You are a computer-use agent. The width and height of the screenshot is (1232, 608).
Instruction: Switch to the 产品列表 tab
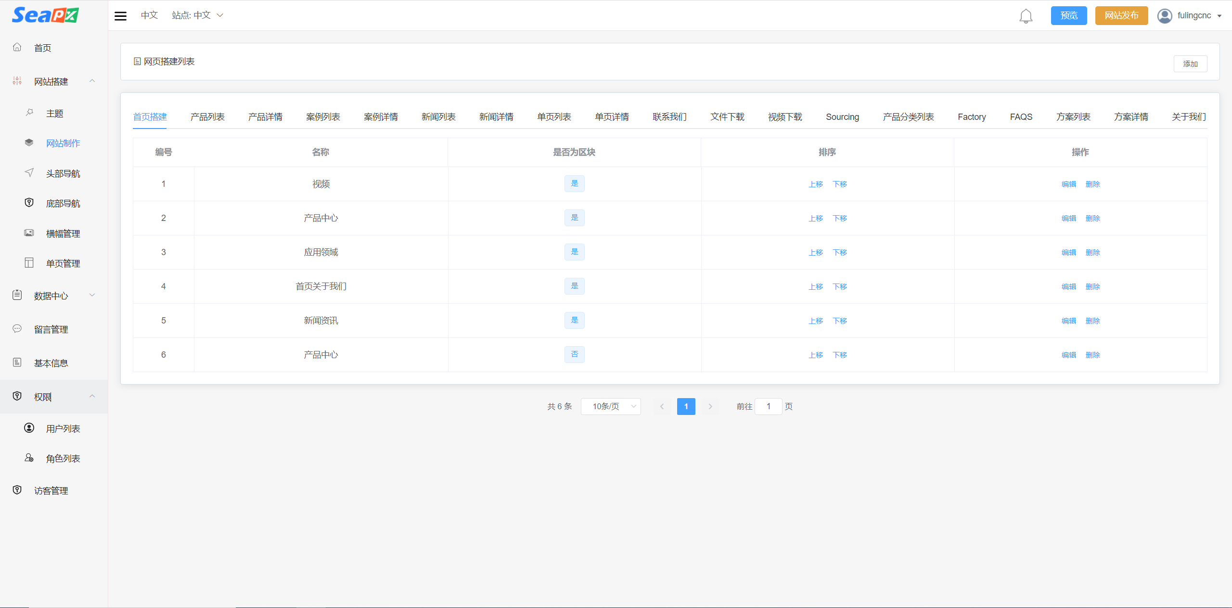[207, 117]
